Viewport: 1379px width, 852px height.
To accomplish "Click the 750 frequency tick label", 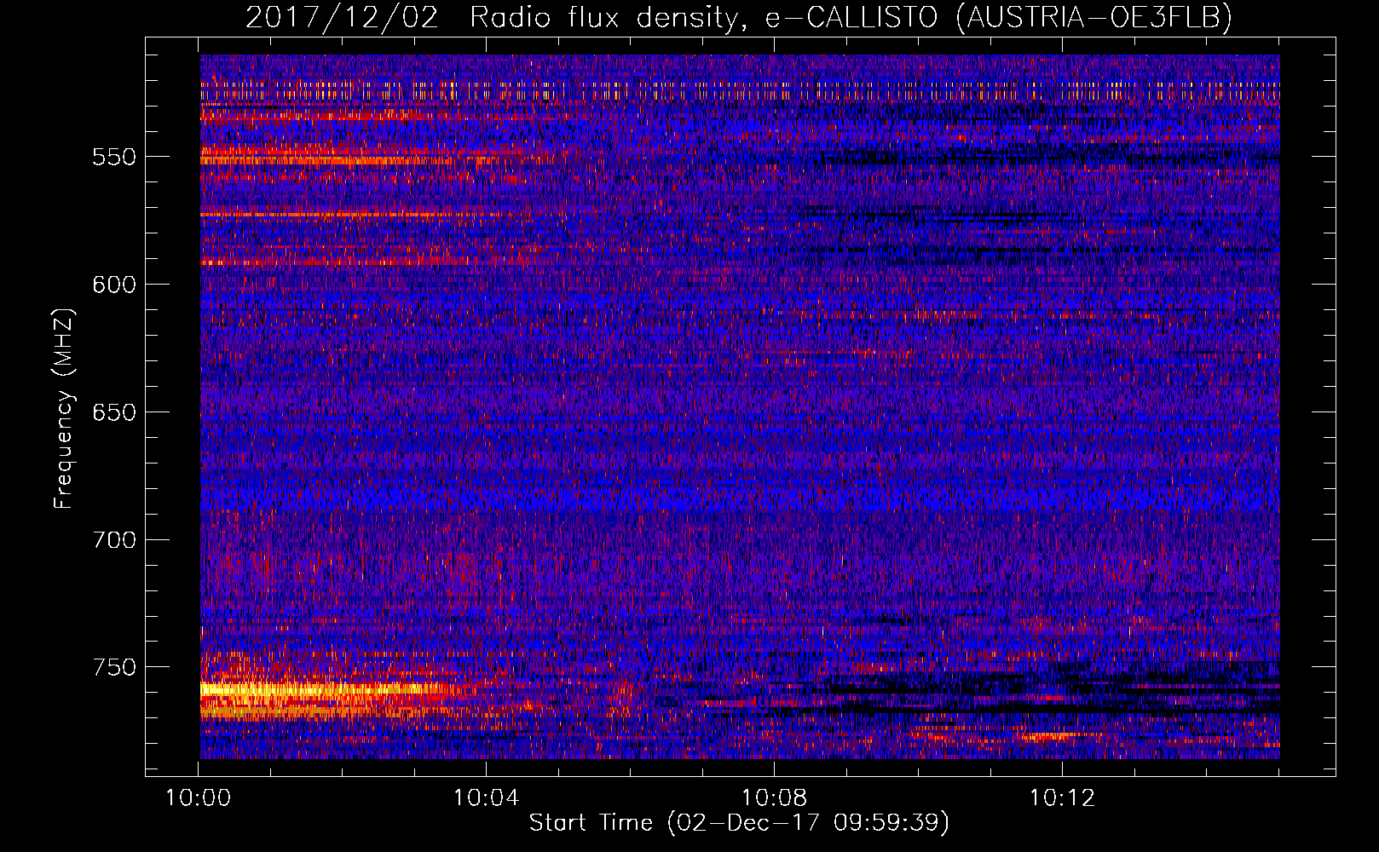I will (x=114, y=667).
